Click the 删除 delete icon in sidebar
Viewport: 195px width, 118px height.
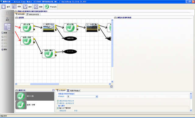tap(2, 49)
